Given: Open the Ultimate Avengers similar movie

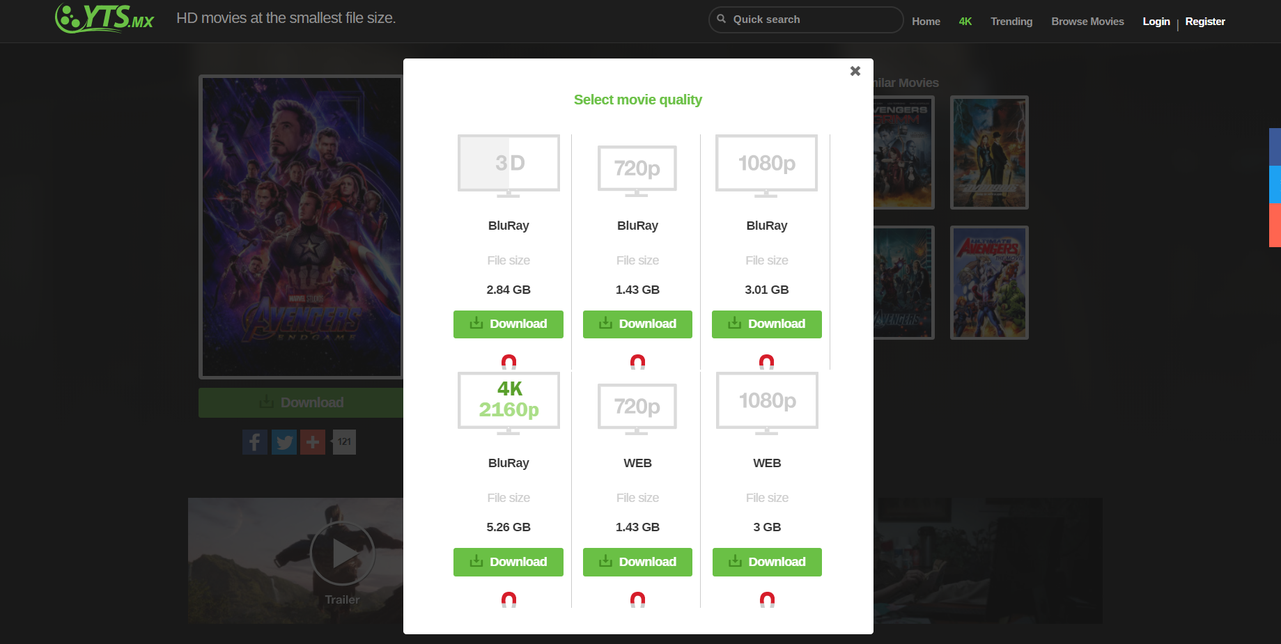Looking at the screenshot, I should point(989,283).
